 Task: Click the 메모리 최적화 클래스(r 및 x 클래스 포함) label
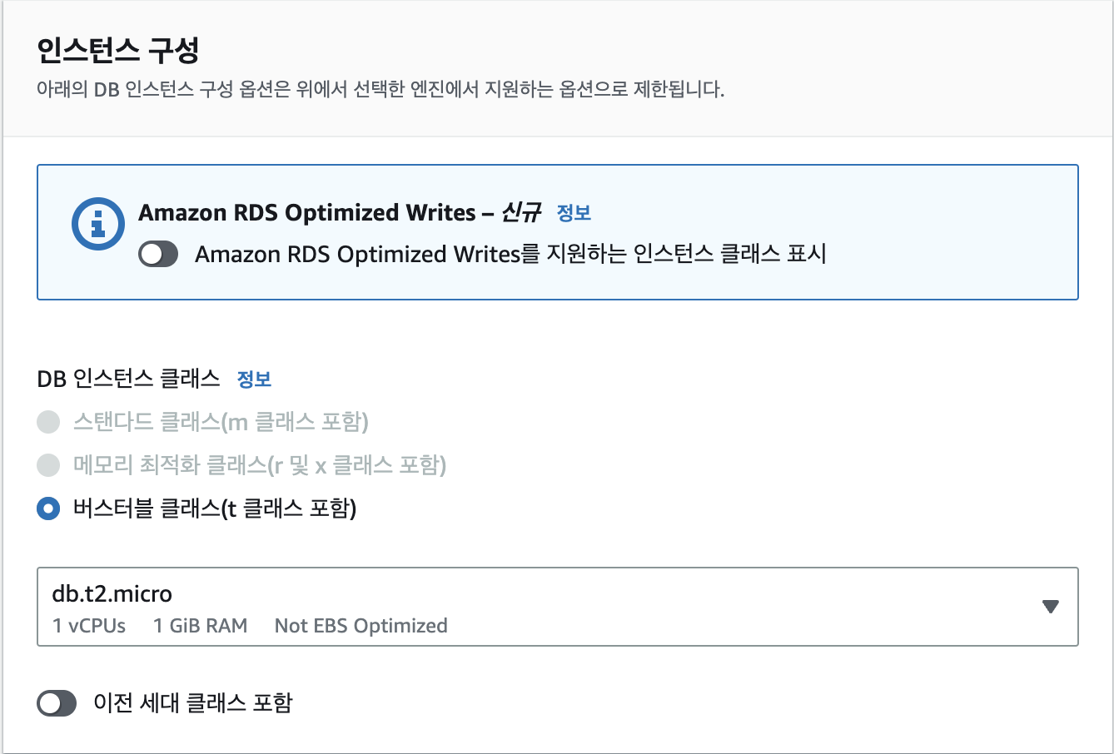(x=260, y=465)
